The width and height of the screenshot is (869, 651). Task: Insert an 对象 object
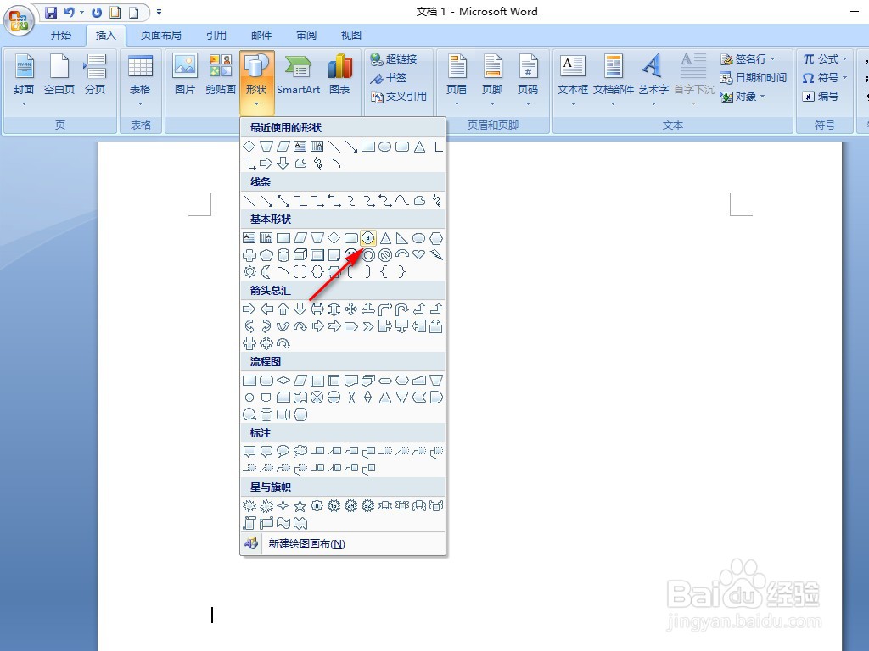coord(743,97)
